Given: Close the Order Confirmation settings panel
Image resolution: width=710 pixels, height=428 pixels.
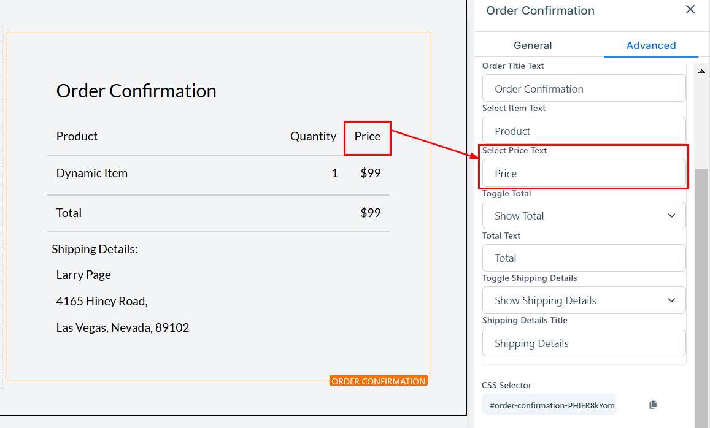Looking at the screenshot, I should tap(690, 10).
